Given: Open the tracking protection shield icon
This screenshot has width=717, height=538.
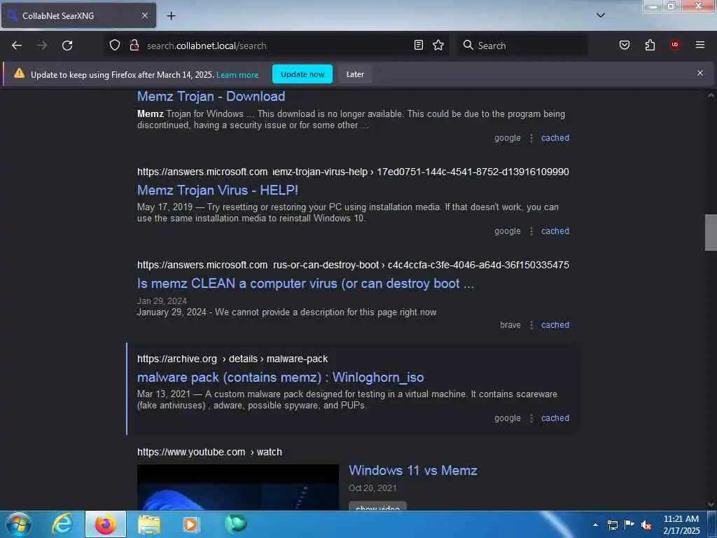Looking at the screenshot, I should pos(115,45).
